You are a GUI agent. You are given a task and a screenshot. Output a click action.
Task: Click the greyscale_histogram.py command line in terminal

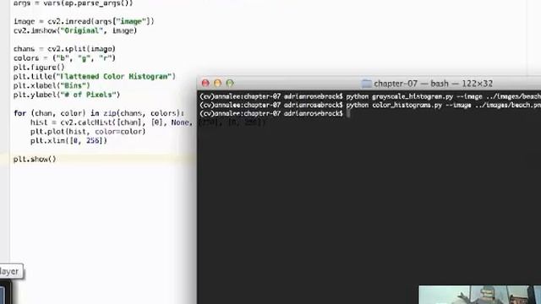(x=370, y=96)
